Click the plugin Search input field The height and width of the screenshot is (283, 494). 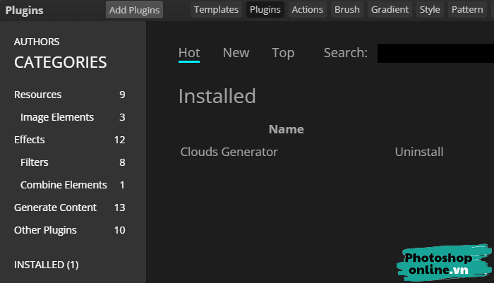coord(435,54)
